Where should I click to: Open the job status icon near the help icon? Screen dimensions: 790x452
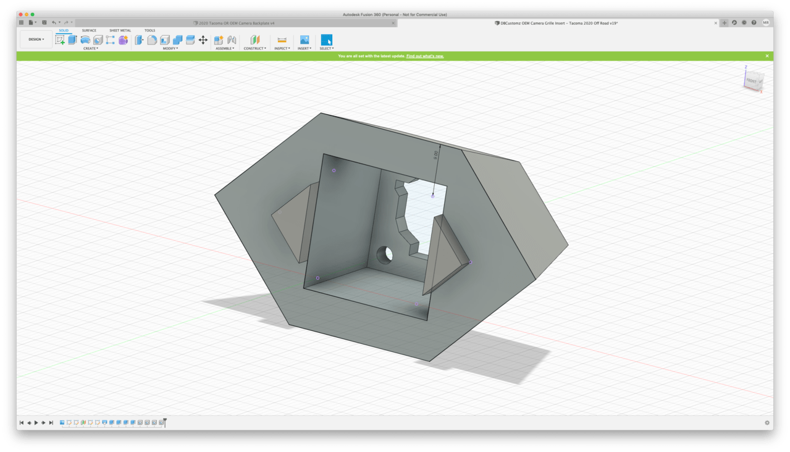pyautogui.click(x=734, y=23)
